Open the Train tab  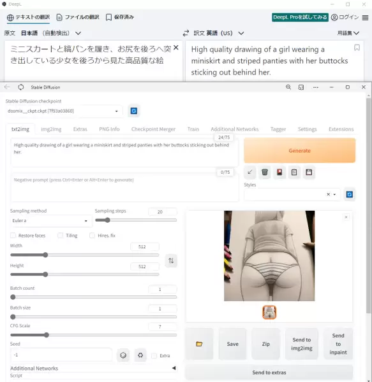point(193,129)
